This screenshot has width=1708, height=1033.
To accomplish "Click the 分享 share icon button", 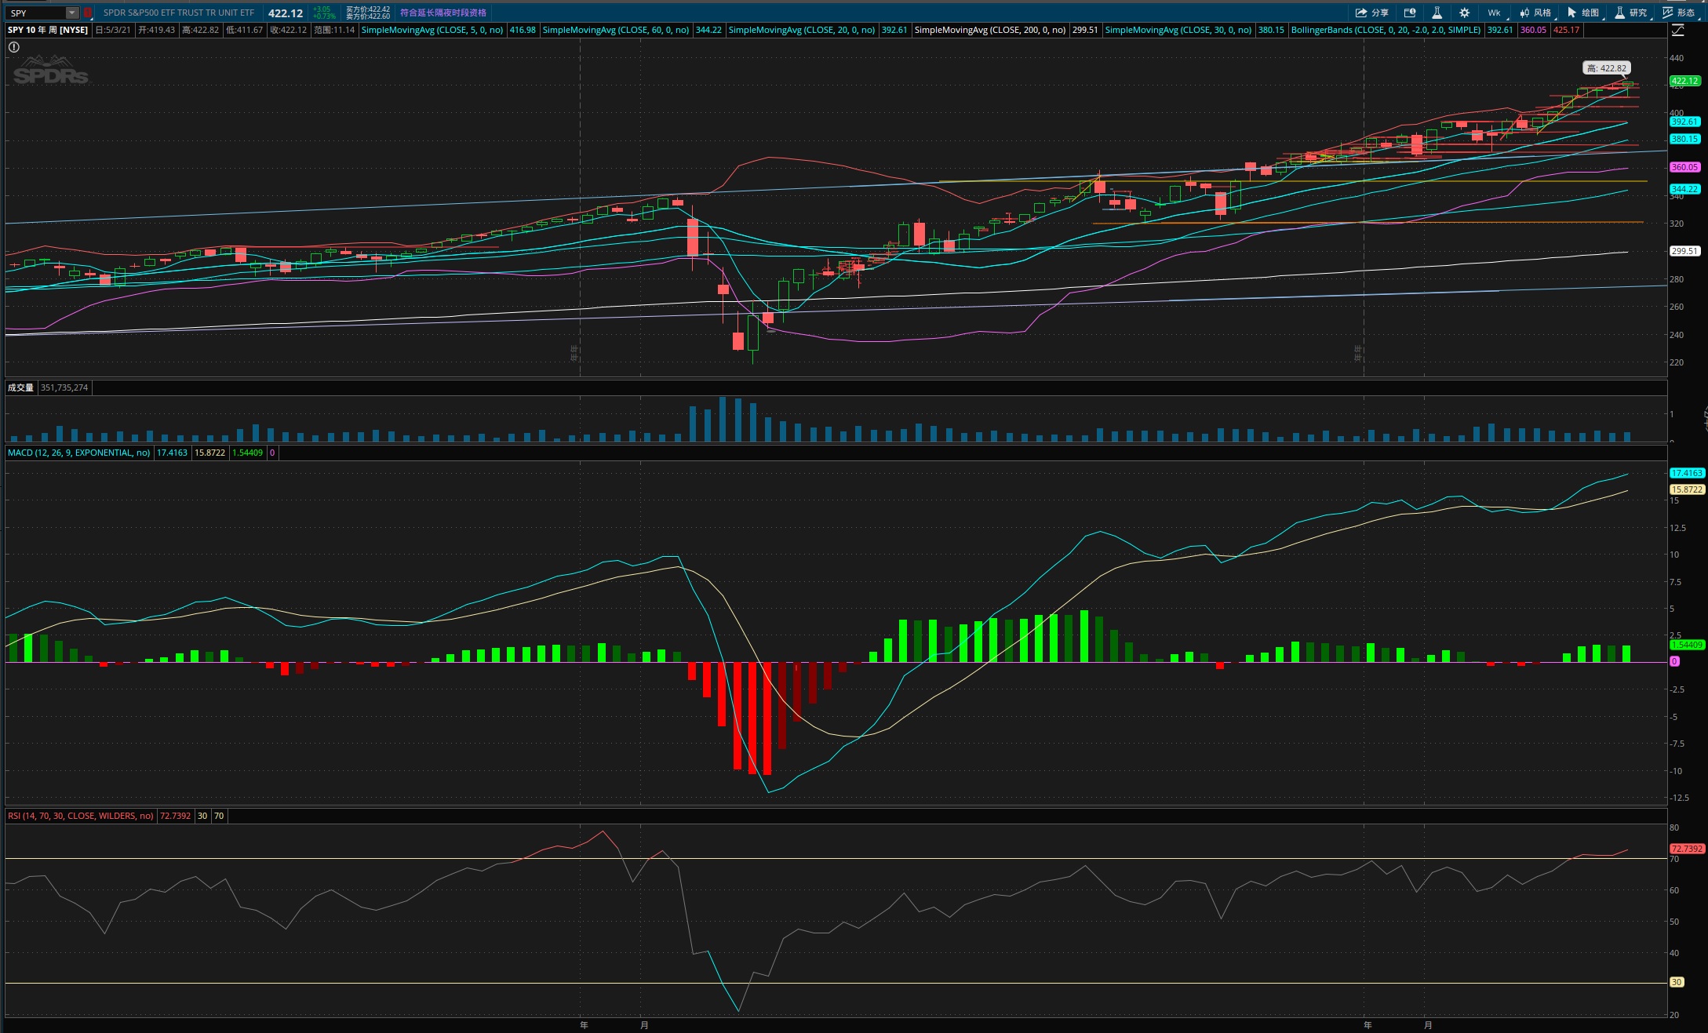I will (x=1371, y=13).
